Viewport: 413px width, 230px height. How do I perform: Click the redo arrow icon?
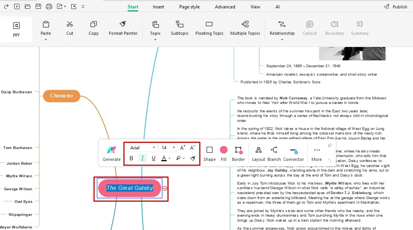pos(6,6)
